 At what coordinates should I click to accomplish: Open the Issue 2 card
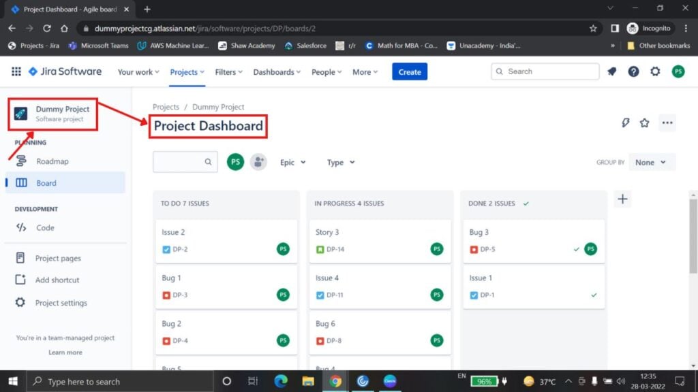(226, 241)
